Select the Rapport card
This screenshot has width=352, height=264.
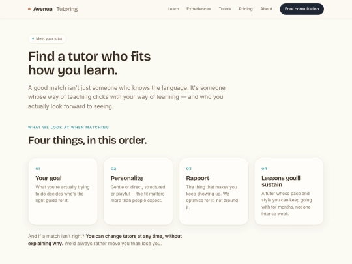214,192
